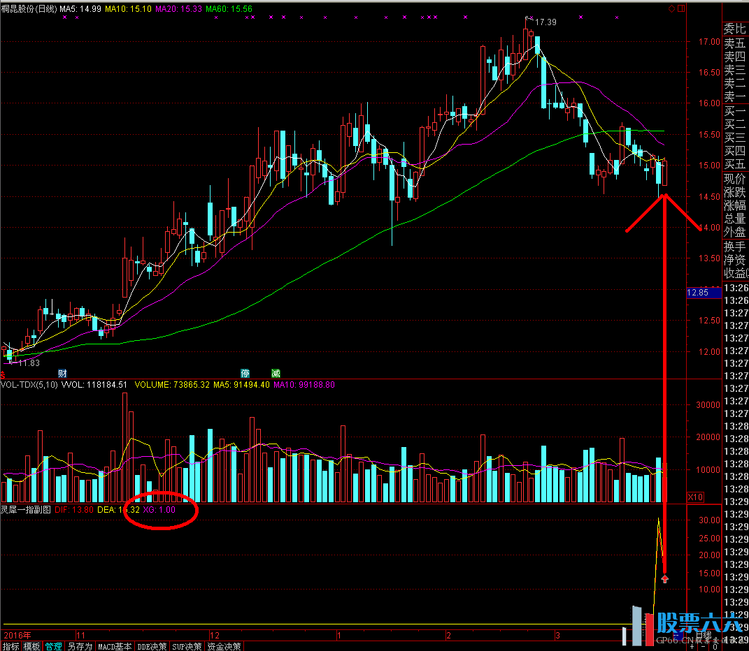Click the 另存为 save-as button

click(80, 646)
